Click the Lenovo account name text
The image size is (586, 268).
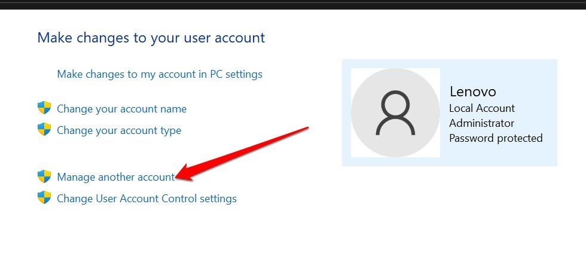pyautogui.click(x=472, y=92)
